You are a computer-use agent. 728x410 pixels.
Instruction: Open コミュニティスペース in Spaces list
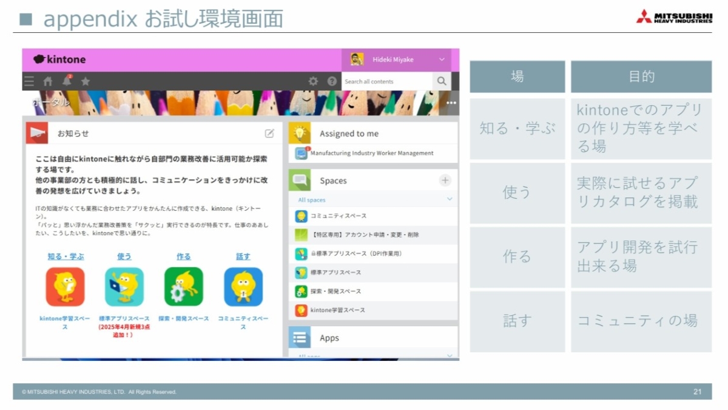coord(339,216)
